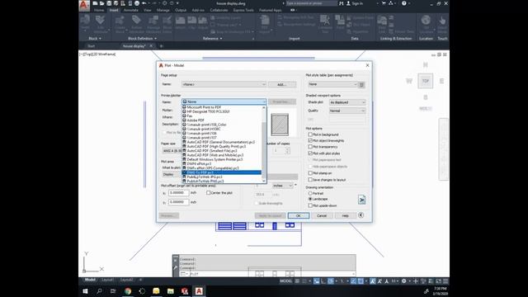Open the Manage ribbon tab
The width and height of the screenshot is (528, 297).
tap(163, 10)
